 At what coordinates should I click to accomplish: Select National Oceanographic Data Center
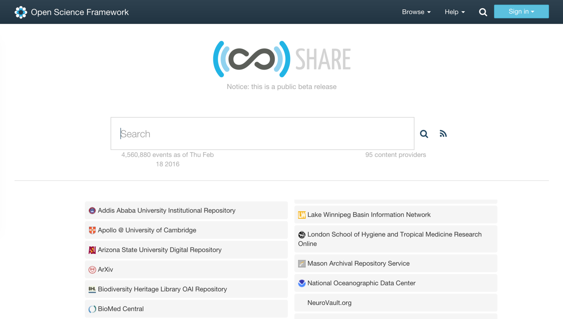pos(396,283)
